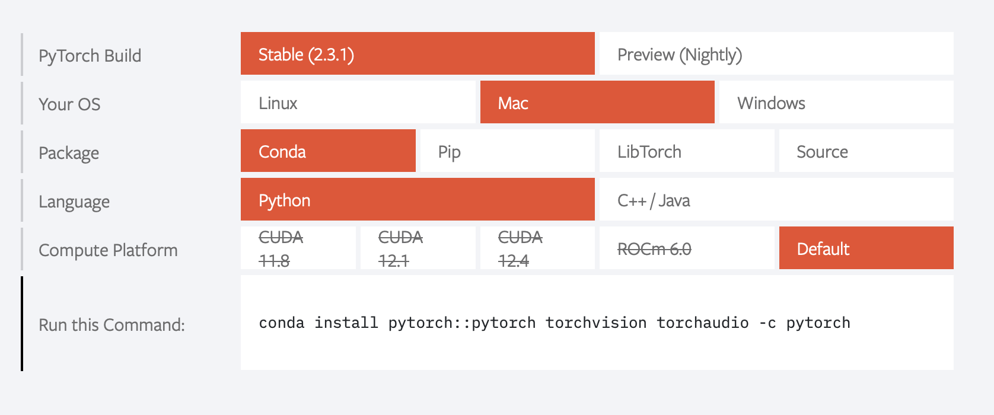Click the Compute Platform row label
This screenshot has width=994, height=415.
click(x=108, y=250)
